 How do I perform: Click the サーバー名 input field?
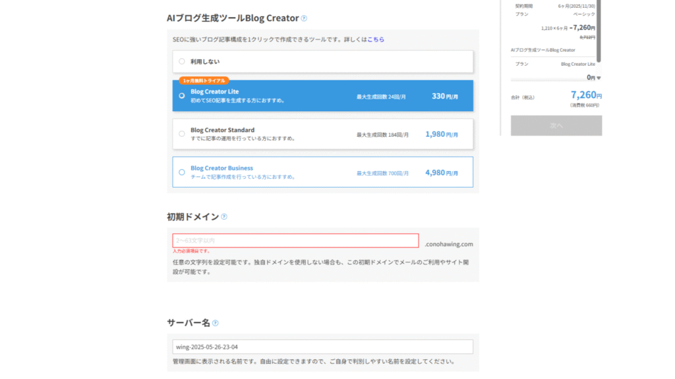pos(322,347)
